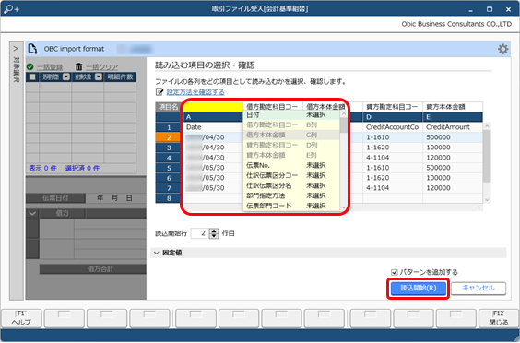The width and height of the screenshot is (520, 343).
Task: Open the 設定方法を確認する link
Action: click(195, 92)
